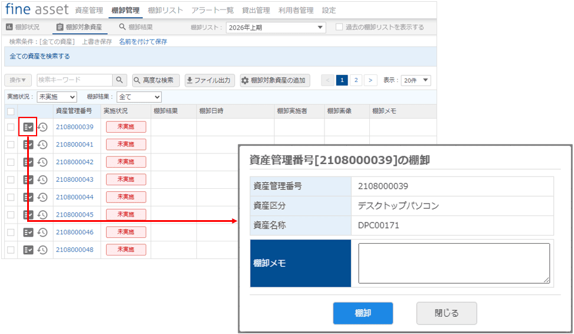The image size is (574, 334).
Task: Switch to the 棚卸結果 tab
Action: 136,27
